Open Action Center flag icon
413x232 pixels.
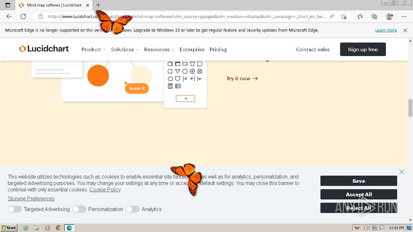(382, 228)
